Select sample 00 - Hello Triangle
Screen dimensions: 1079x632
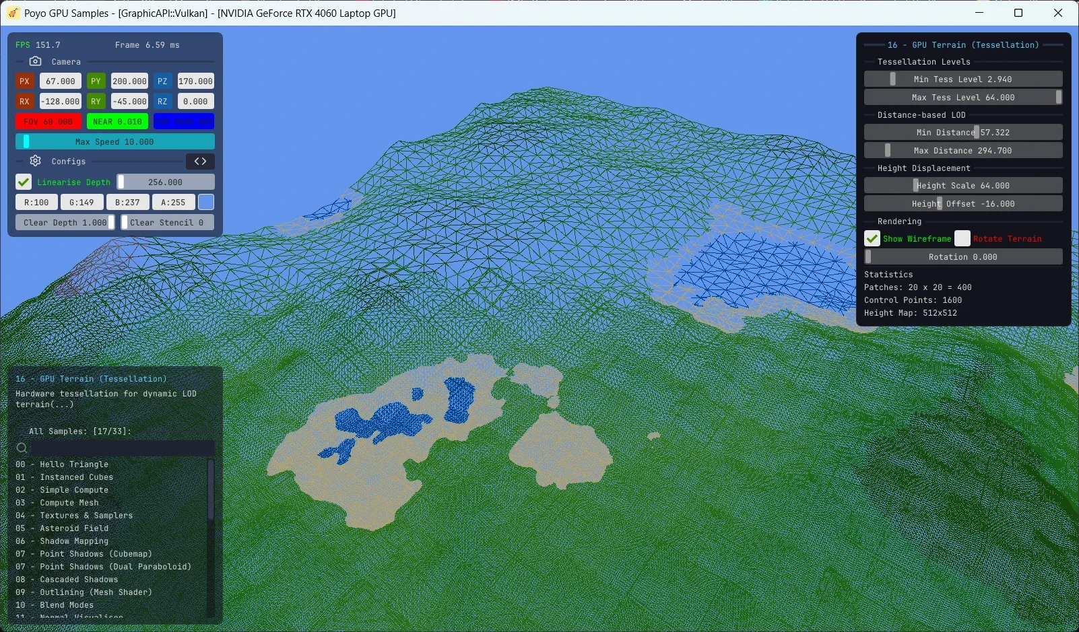(63, 464)
